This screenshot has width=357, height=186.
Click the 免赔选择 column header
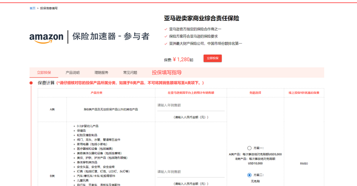(255, 93)
